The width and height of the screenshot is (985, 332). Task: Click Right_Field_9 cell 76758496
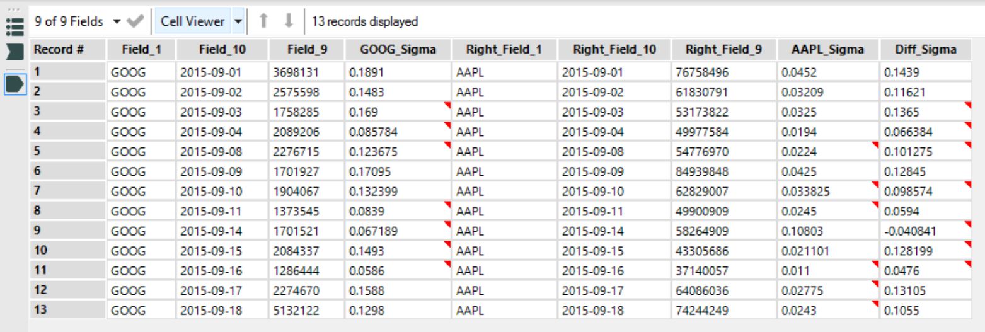coord(723,72)
